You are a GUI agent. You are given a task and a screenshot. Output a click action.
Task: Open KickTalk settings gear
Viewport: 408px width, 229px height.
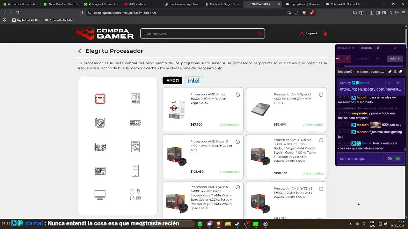point(378,48)
